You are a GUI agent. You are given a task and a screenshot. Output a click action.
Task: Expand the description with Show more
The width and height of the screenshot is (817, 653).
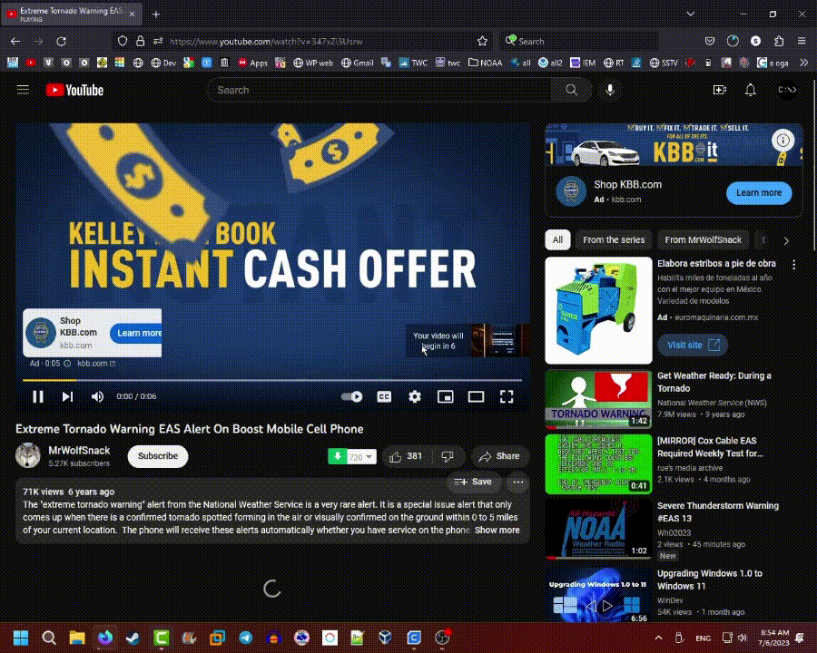497,530
